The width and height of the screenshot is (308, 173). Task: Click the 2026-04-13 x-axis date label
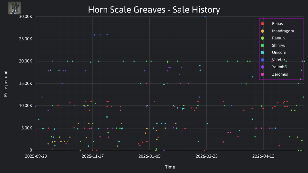[x=263, y=156]
